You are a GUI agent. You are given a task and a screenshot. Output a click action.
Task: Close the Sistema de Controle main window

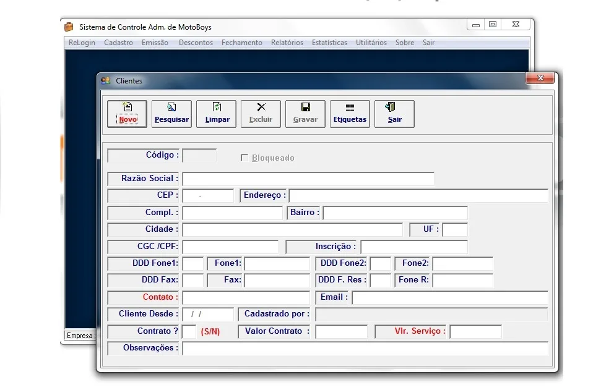[x=516, y=25]
